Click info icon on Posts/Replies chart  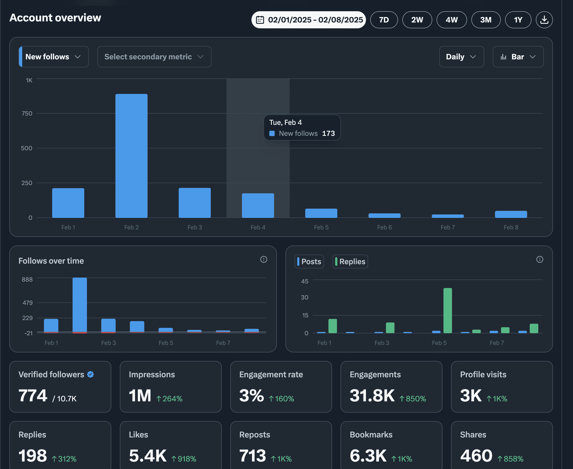[x=540, y=259]
